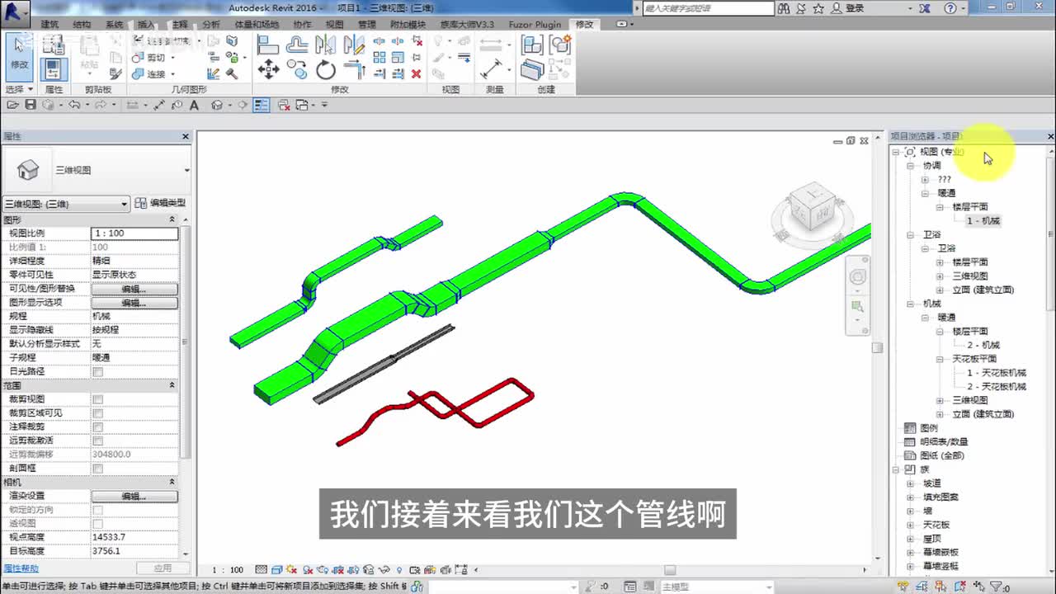
Task: Enable the 日光路径 checkbox
Action: [98, 372]
